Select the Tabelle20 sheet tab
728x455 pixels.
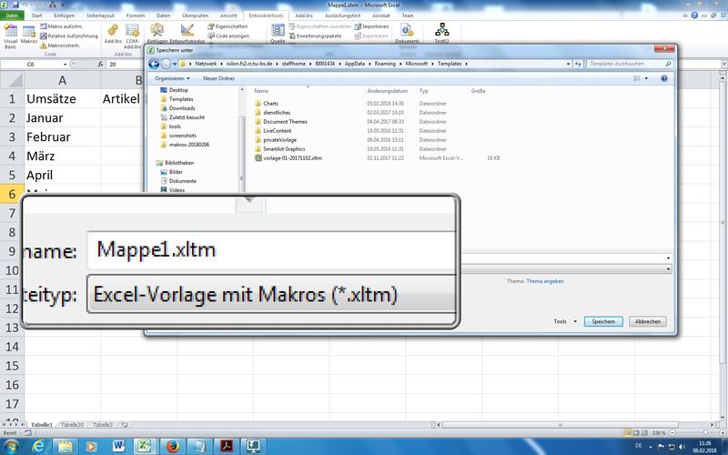[72, 425]
